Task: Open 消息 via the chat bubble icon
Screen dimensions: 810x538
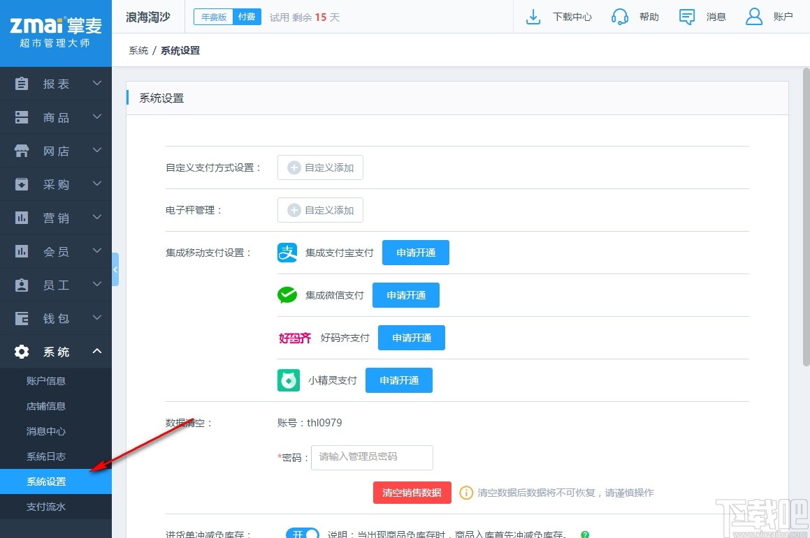Action: 687,16
